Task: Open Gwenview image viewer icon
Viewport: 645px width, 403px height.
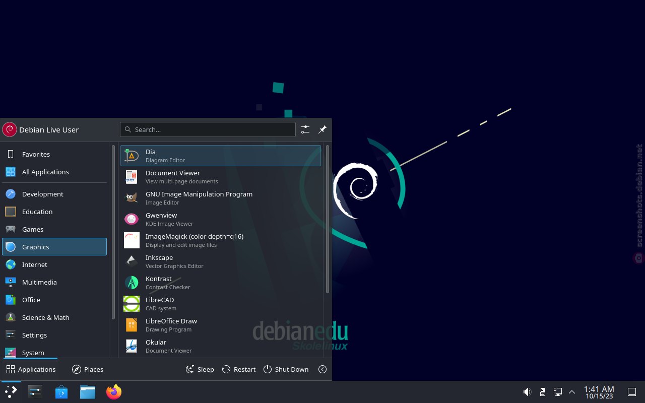Action: click(132, 219)
